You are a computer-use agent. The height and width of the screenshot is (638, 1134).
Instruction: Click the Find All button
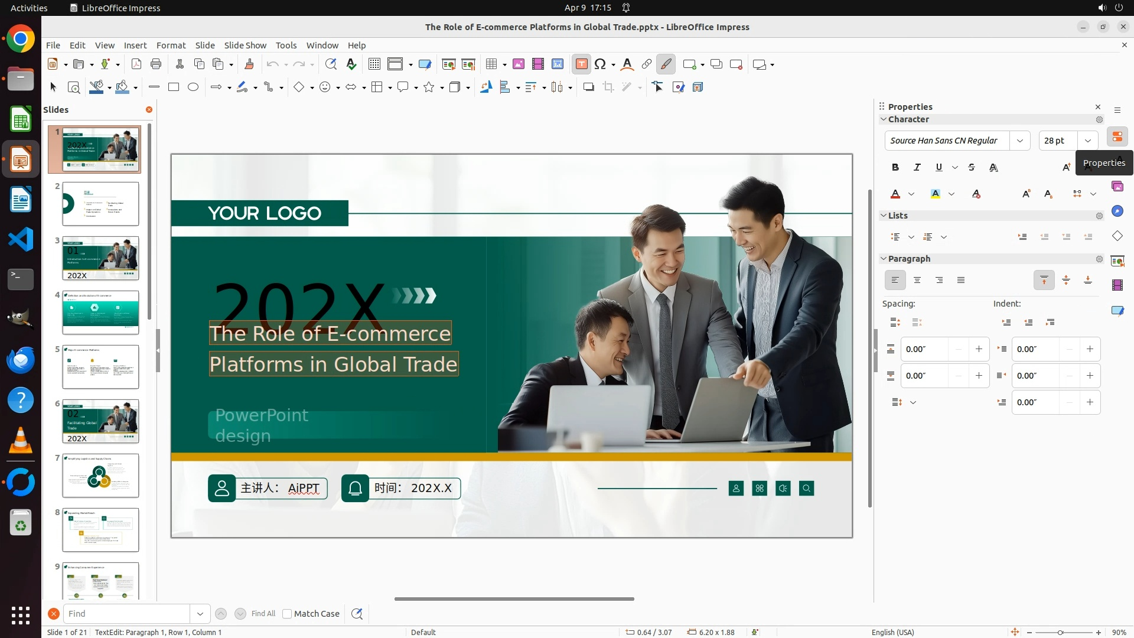point(263,614)
